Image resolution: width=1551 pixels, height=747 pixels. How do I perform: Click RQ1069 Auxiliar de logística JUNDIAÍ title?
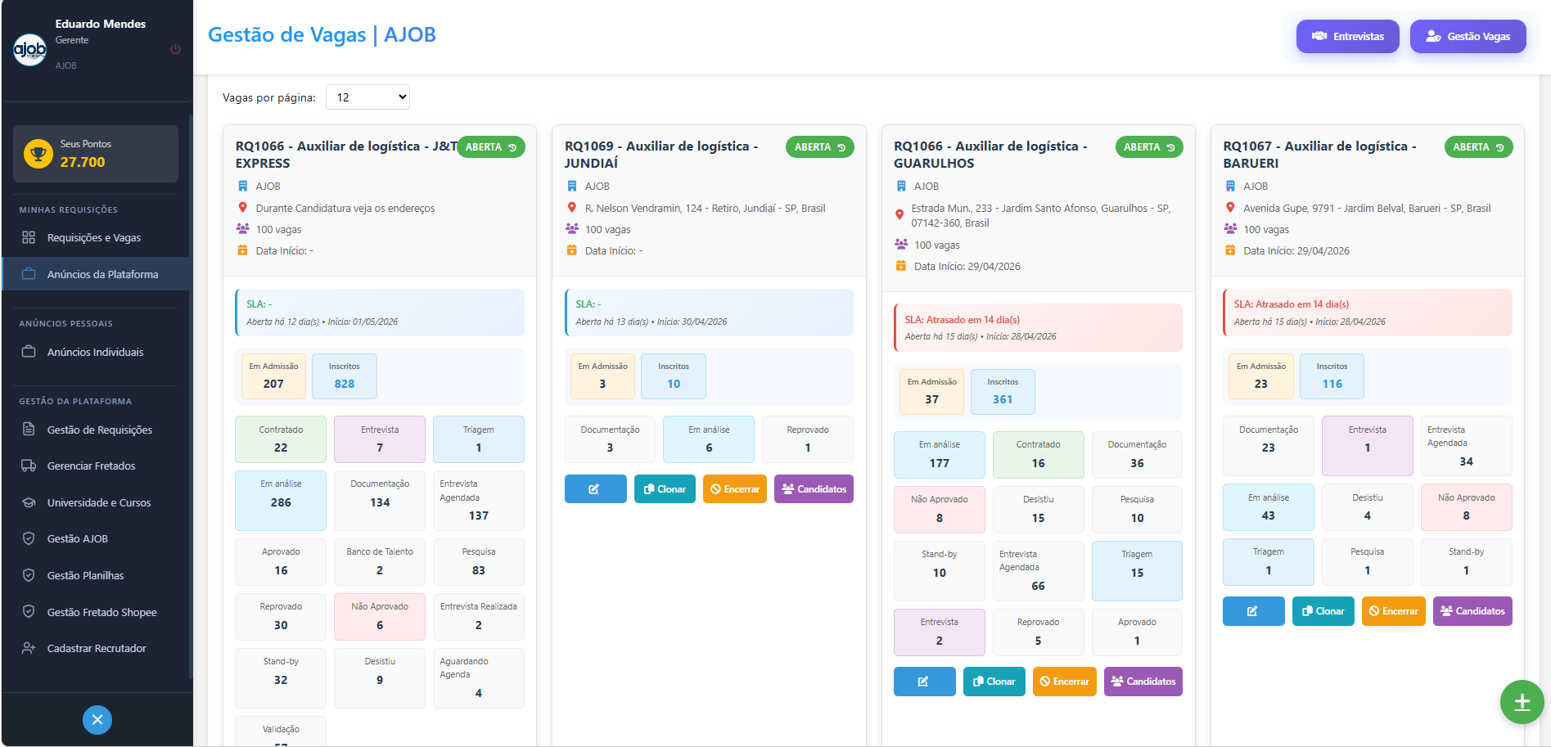pos(661,155)
